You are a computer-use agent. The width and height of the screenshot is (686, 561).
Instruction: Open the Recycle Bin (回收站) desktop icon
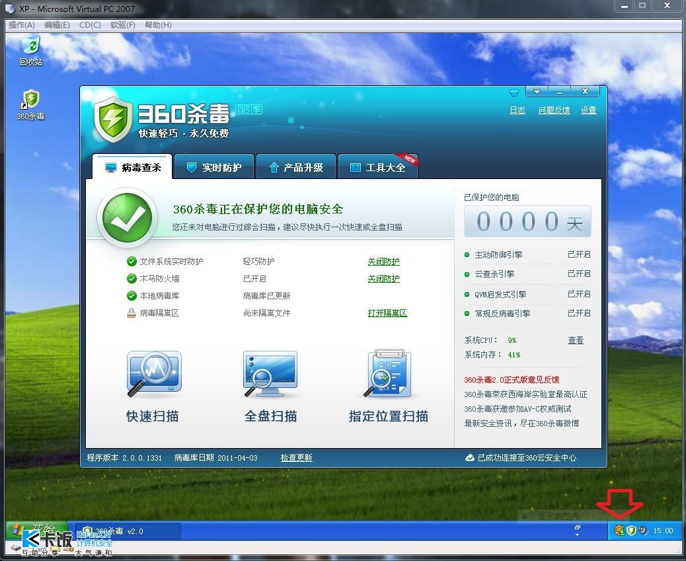tap(30, 50)
